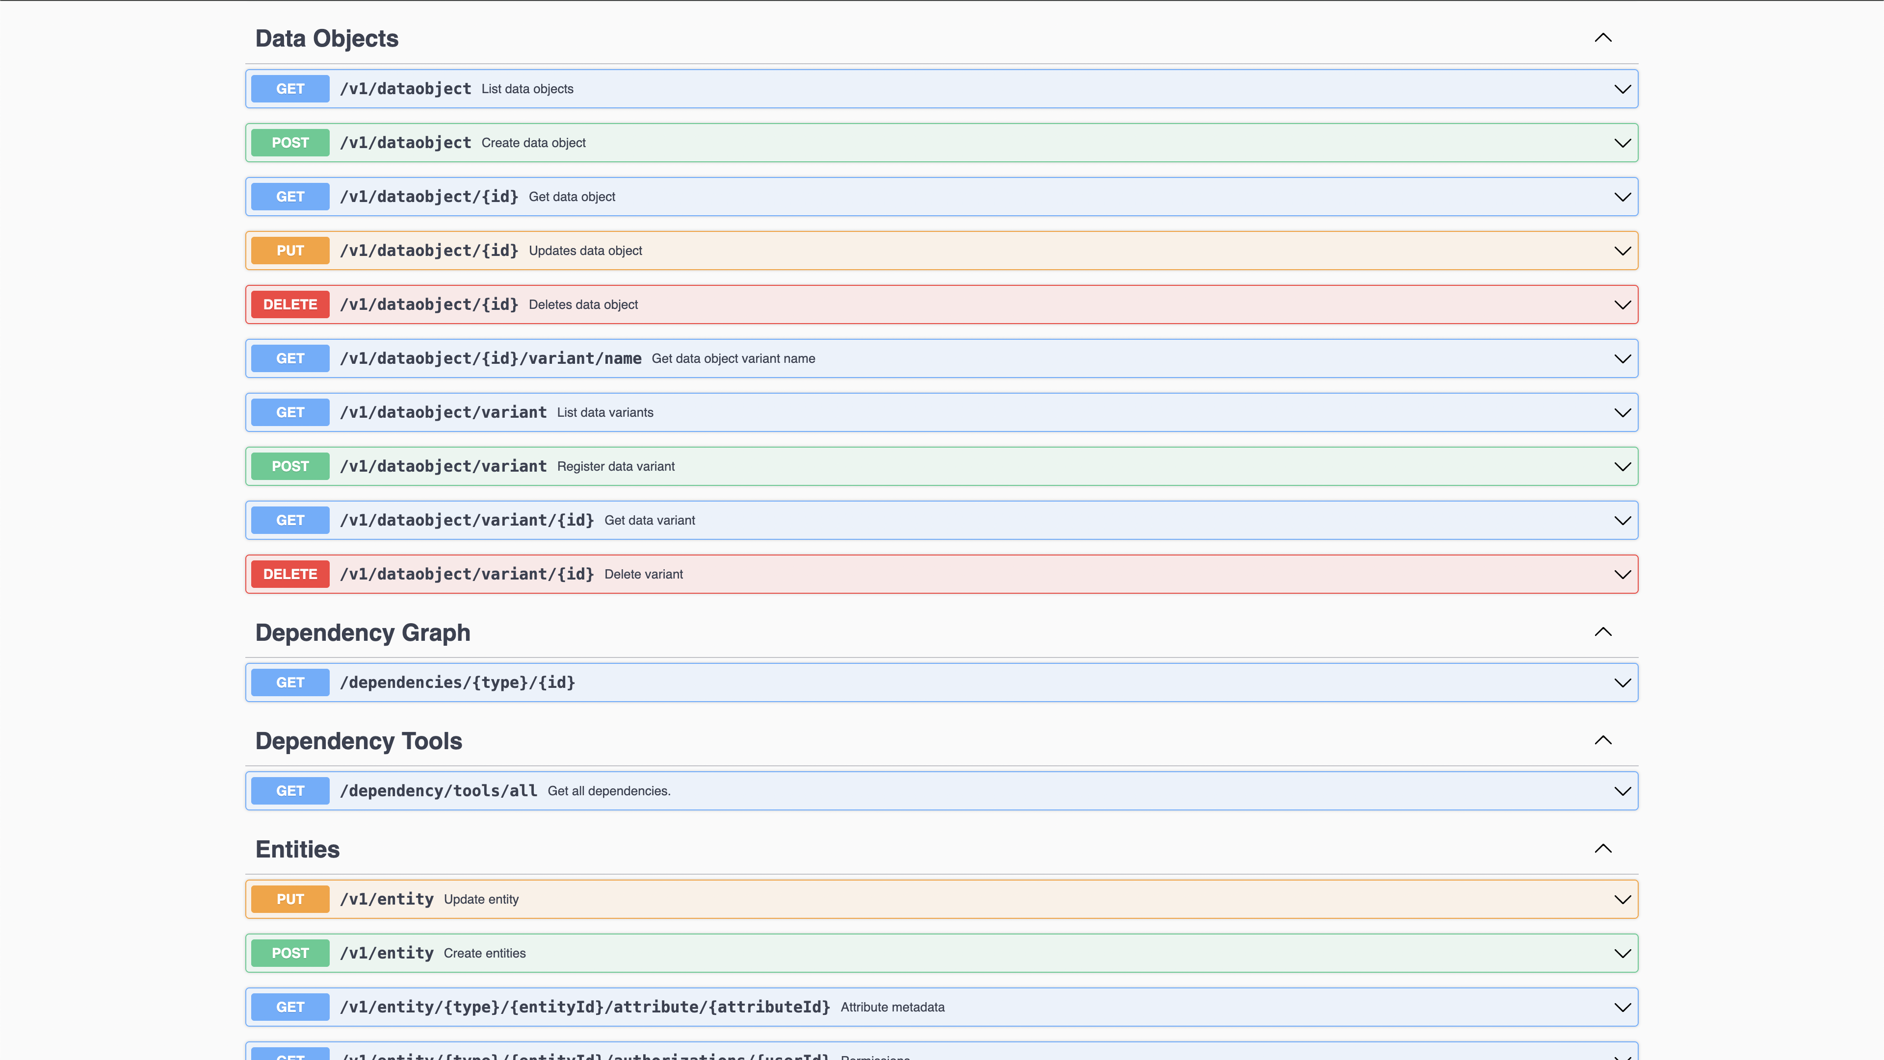The width and height of the screenshot is (1884, 1060).
Task: Collapse the Data Objects section
Action: pyautogui.click(x=1602, y=38)
